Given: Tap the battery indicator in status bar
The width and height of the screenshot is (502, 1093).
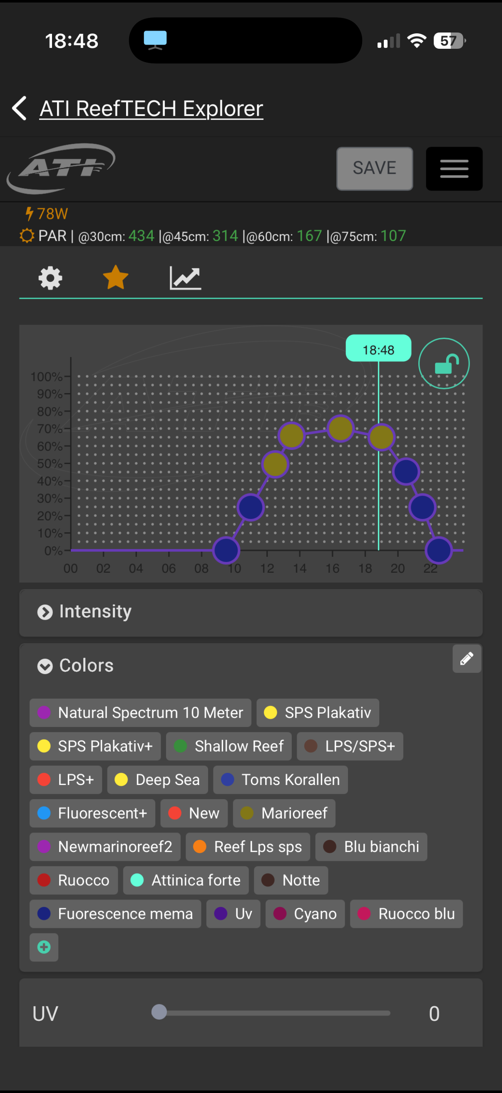Looking at the screenshot, I should pyautogui.click(x=450, y=41).
